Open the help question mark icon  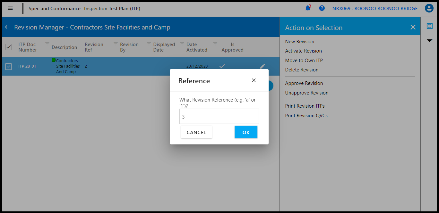tap(322, 8)
